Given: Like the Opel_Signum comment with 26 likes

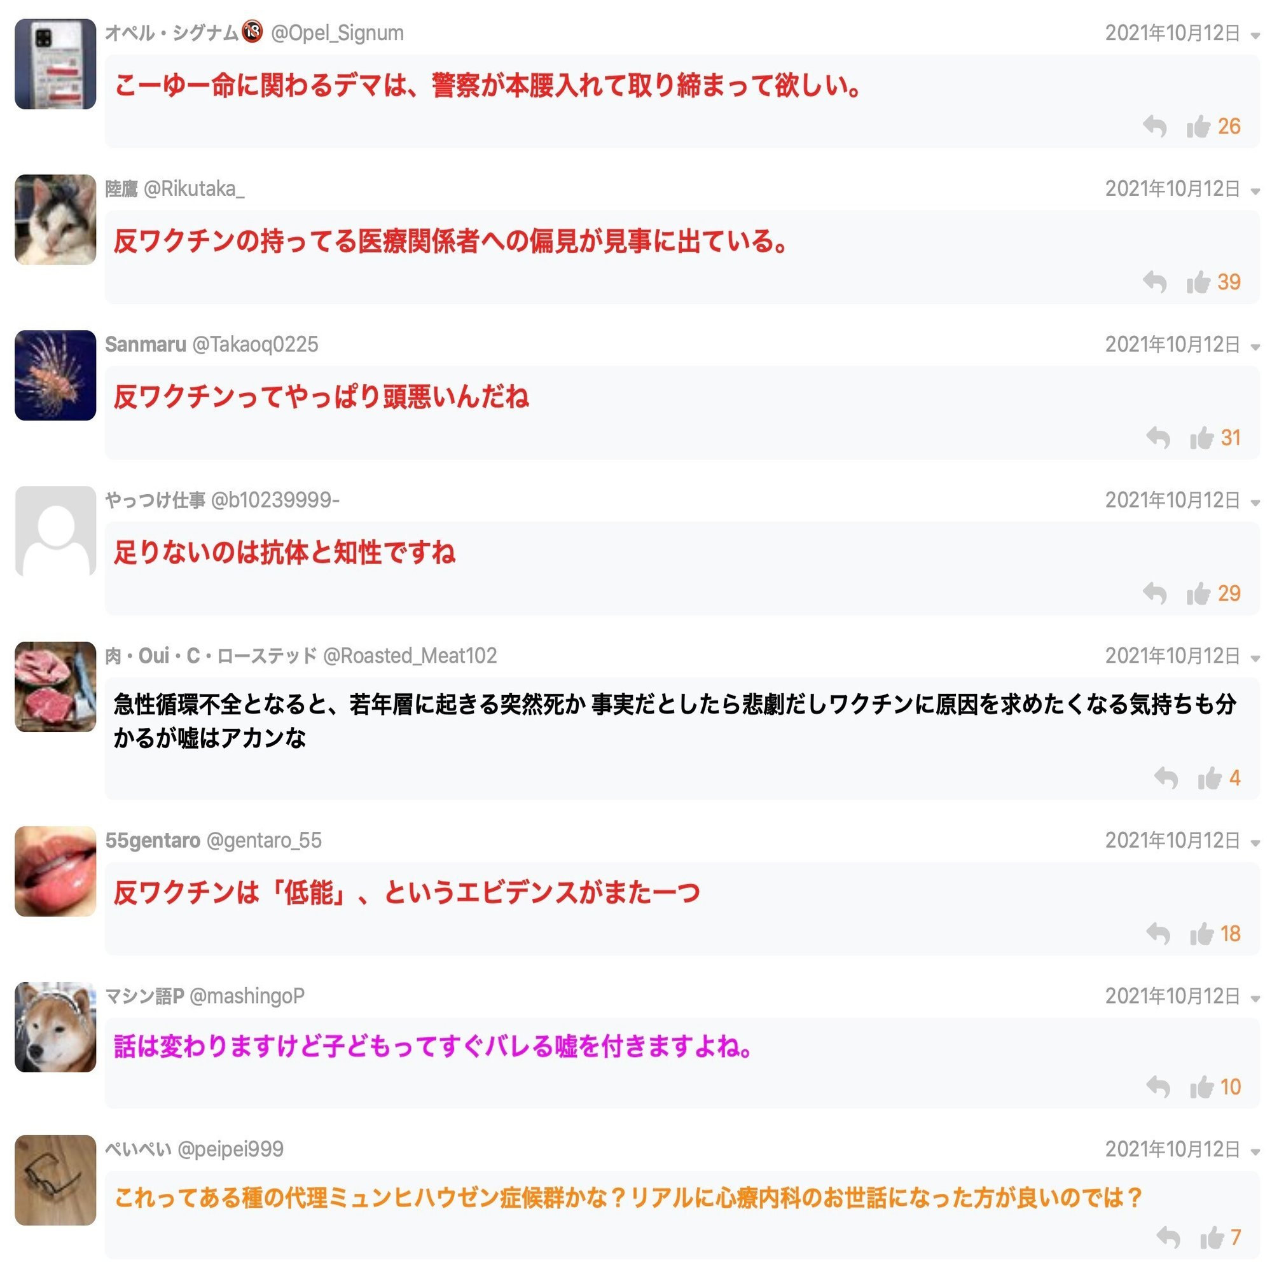Looking at the screenshot, I should (1198, 127).
